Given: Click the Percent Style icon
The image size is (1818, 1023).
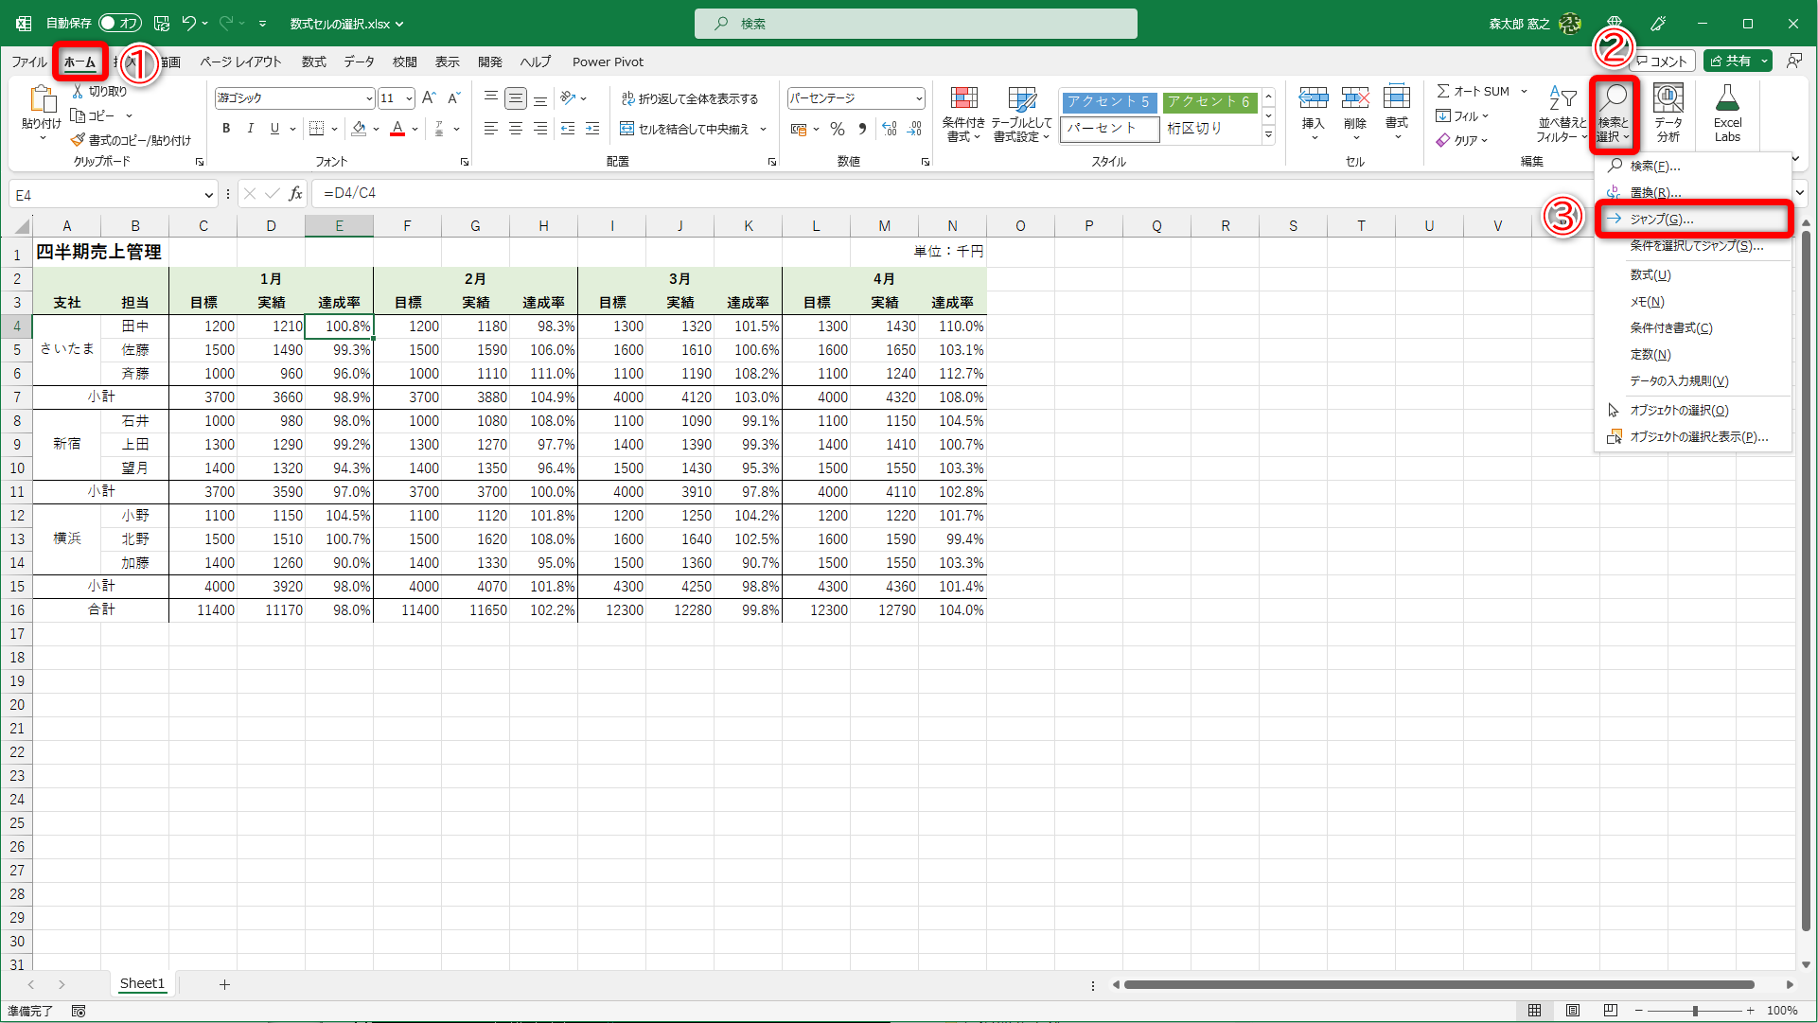Looking at the screenshot, I should pos(838,129).
